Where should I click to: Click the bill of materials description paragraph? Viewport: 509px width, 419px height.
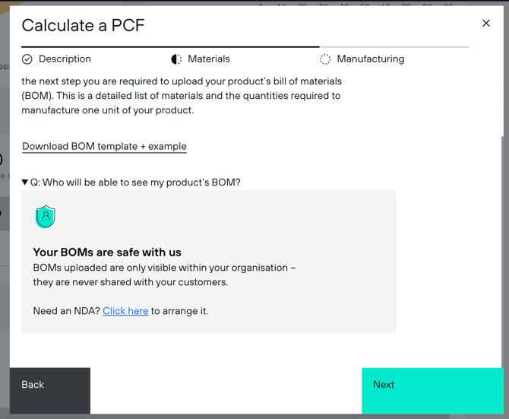coord(182,96)
